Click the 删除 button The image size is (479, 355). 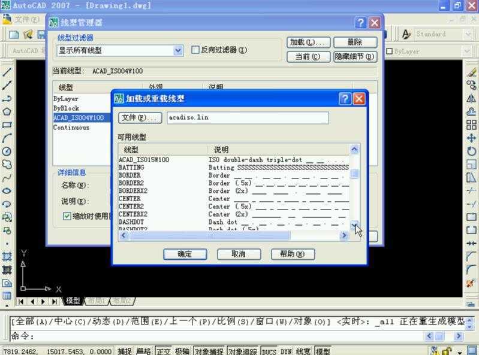point(355,43)
